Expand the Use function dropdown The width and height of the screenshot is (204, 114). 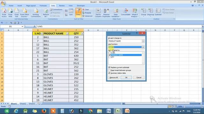tap(143, 47)
